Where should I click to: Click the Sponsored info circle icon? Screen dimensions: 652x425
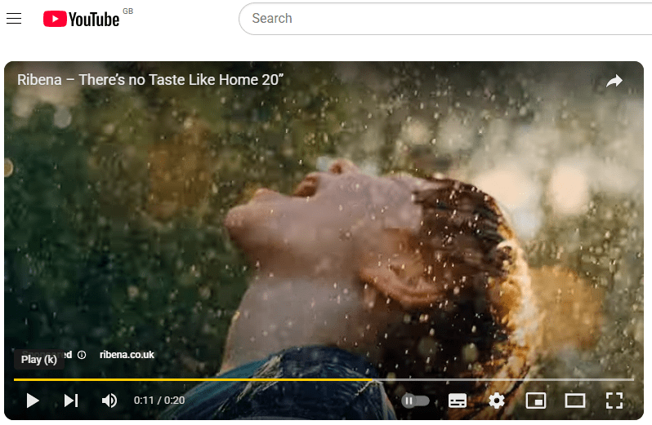point(82,355)
